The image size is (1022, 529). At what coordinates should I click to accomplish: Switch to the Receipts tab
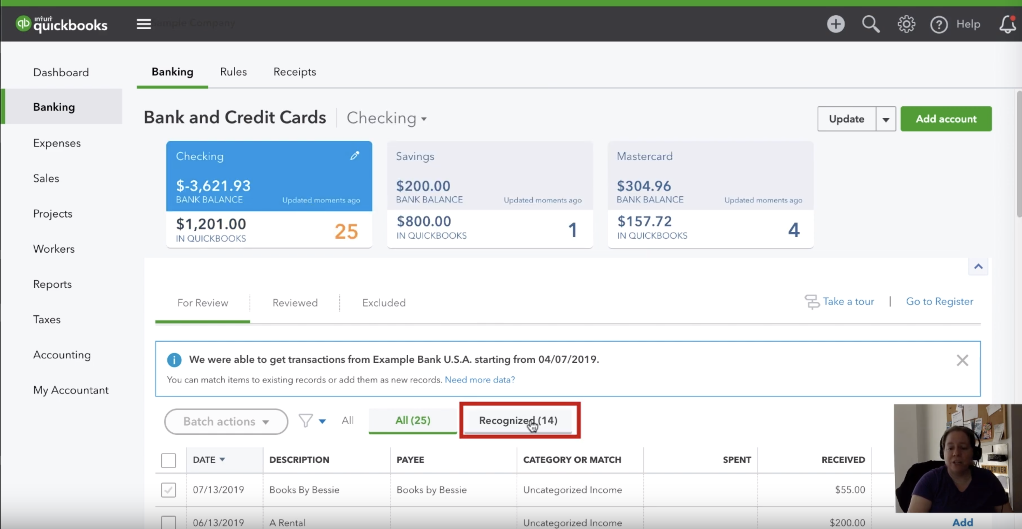(x=294, y=72)
